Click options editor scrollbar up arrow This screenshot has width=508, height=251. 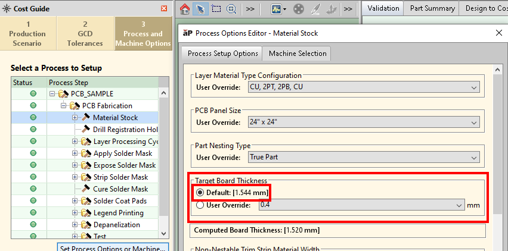pyautogui.click(x=497, y=70)
